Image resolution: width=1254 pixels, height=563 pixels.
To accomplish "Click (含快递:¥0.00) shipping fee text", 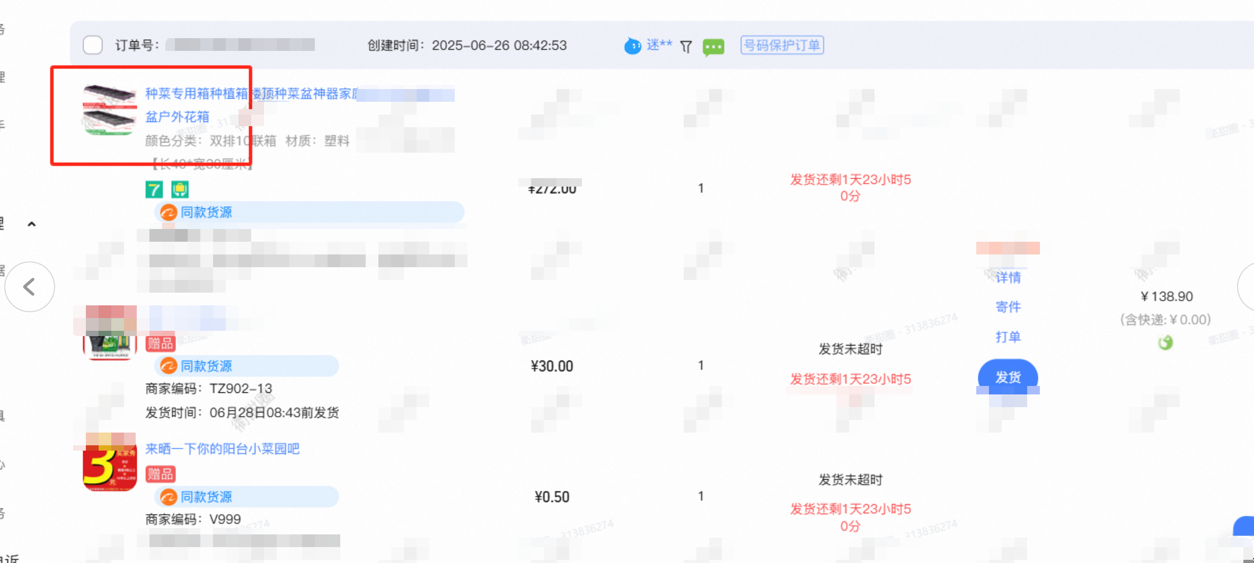I will pos(1165,320).
